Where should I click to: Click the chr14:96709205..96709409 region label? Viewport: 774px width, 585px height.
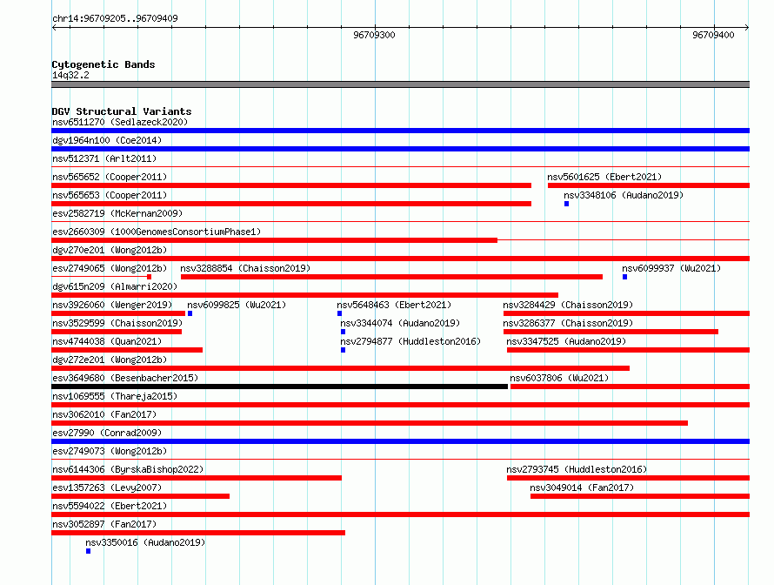[115, 18]
